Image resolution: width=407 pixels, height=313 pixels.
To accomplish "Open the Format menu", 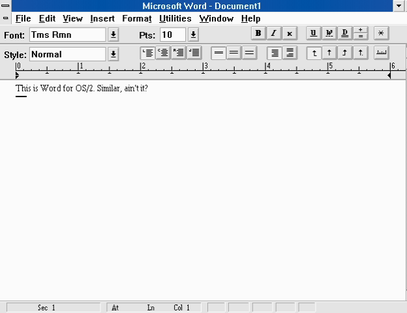I will tap(137, 19).
